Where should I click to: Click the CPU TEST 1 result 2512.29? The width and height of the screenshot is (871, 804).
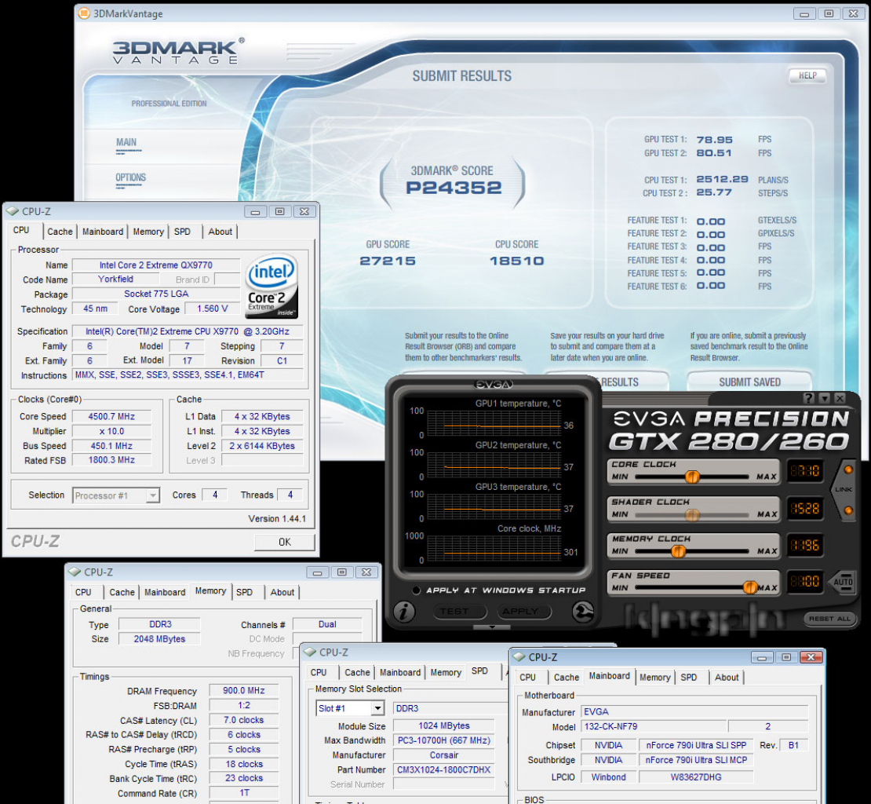(722, 179)
